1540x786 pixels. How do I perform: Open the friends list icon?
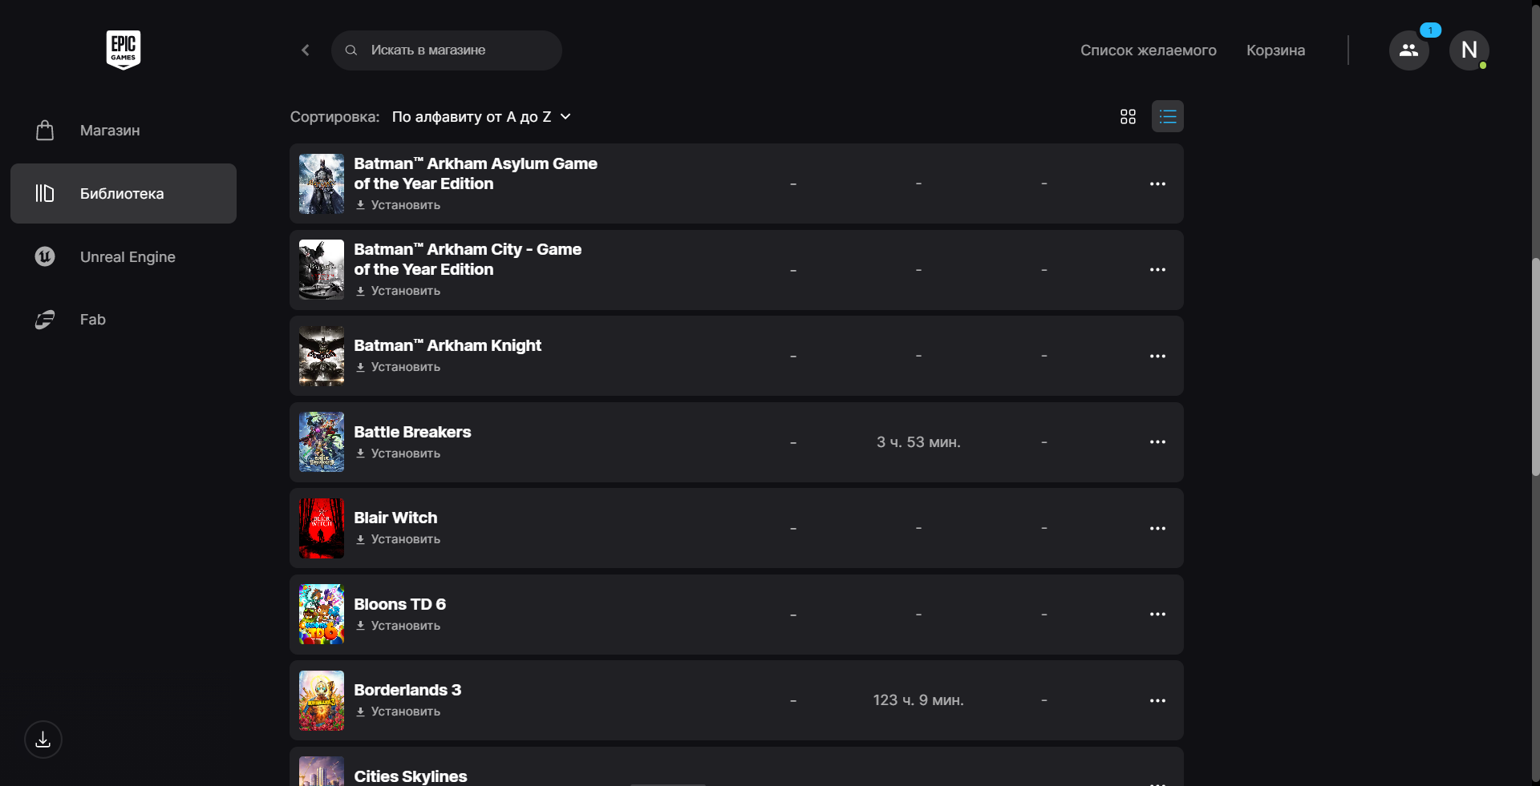tap(1408, 50)
